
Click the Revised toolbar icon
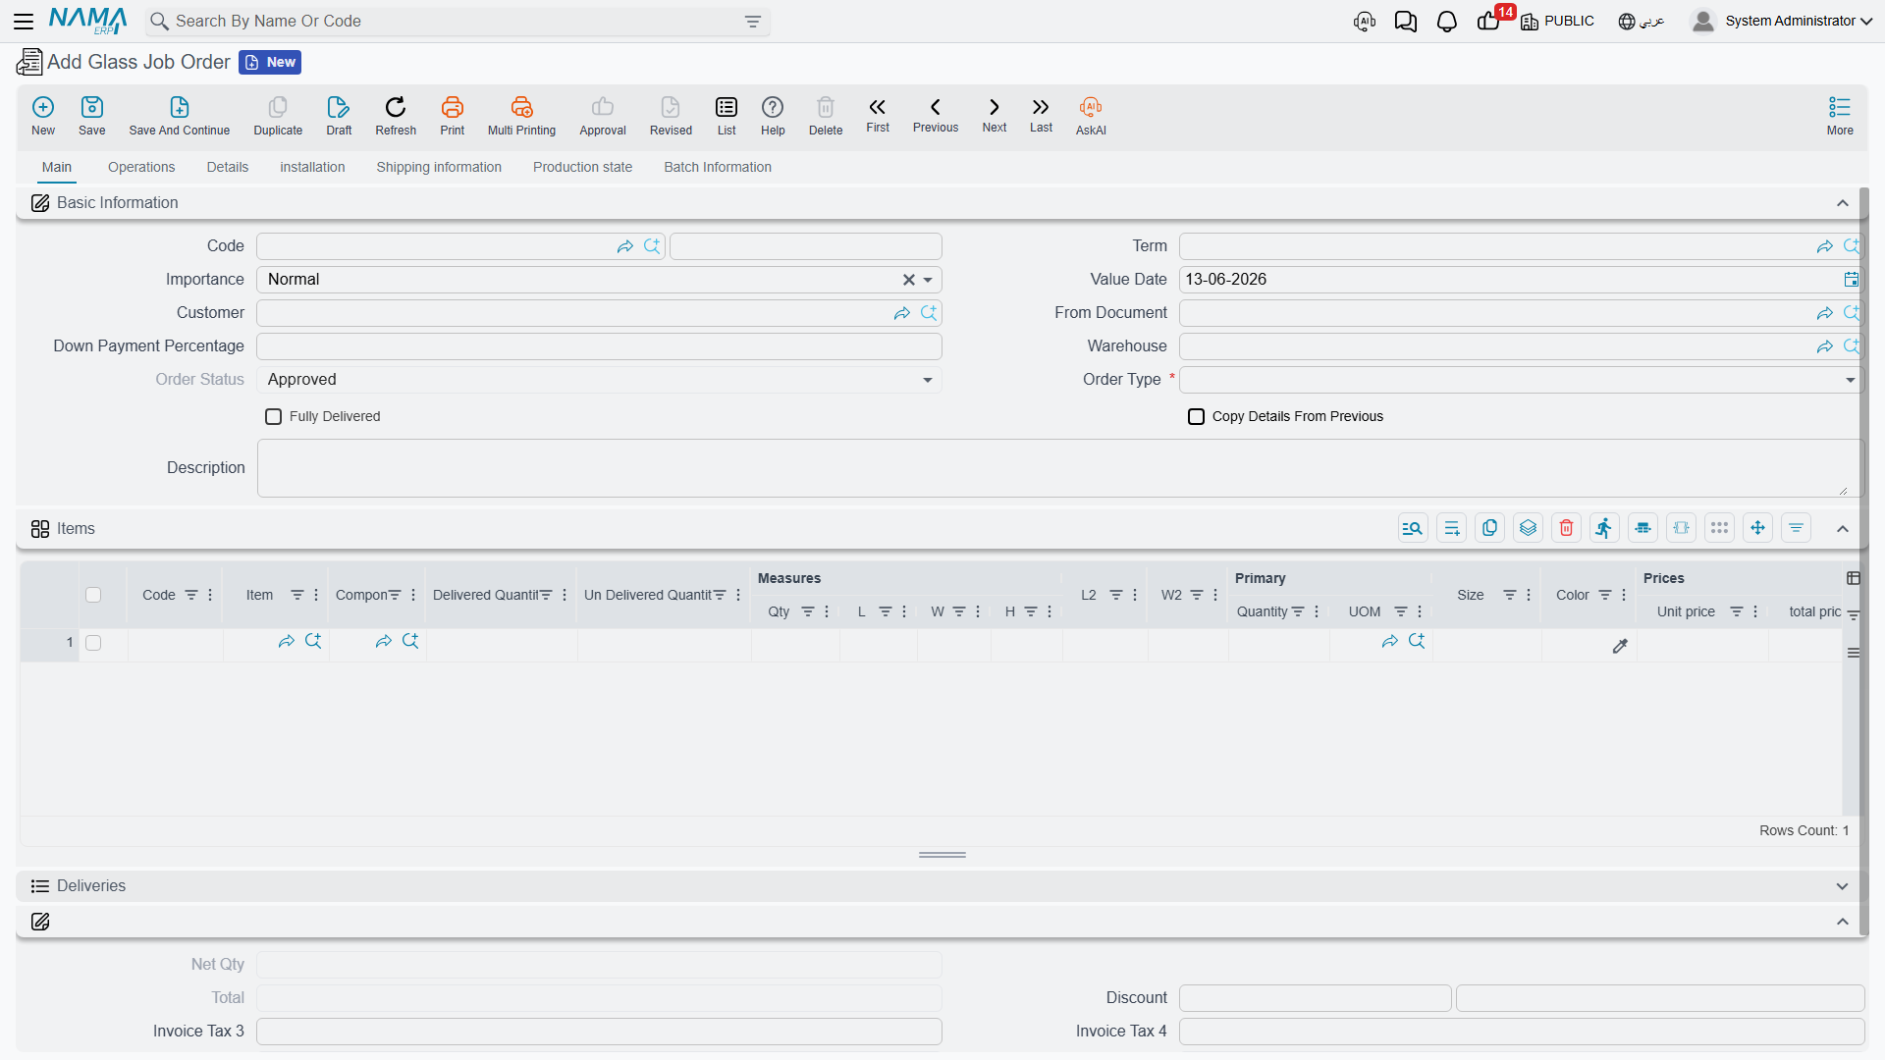671,116
